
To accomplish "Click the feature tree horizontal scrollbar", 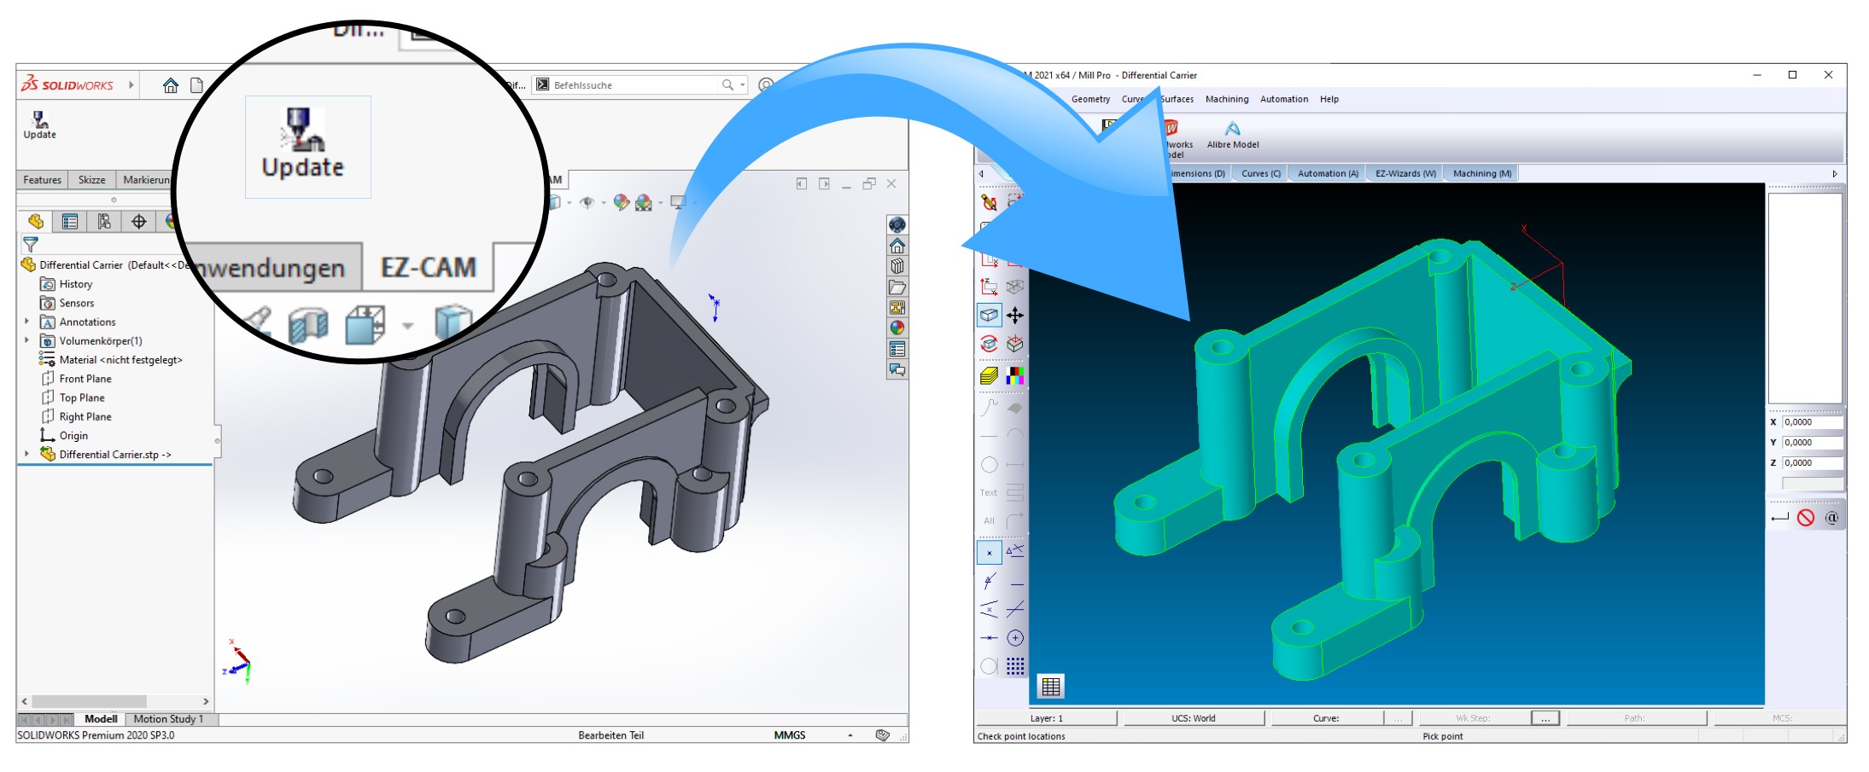I will (x=90, y=701).
